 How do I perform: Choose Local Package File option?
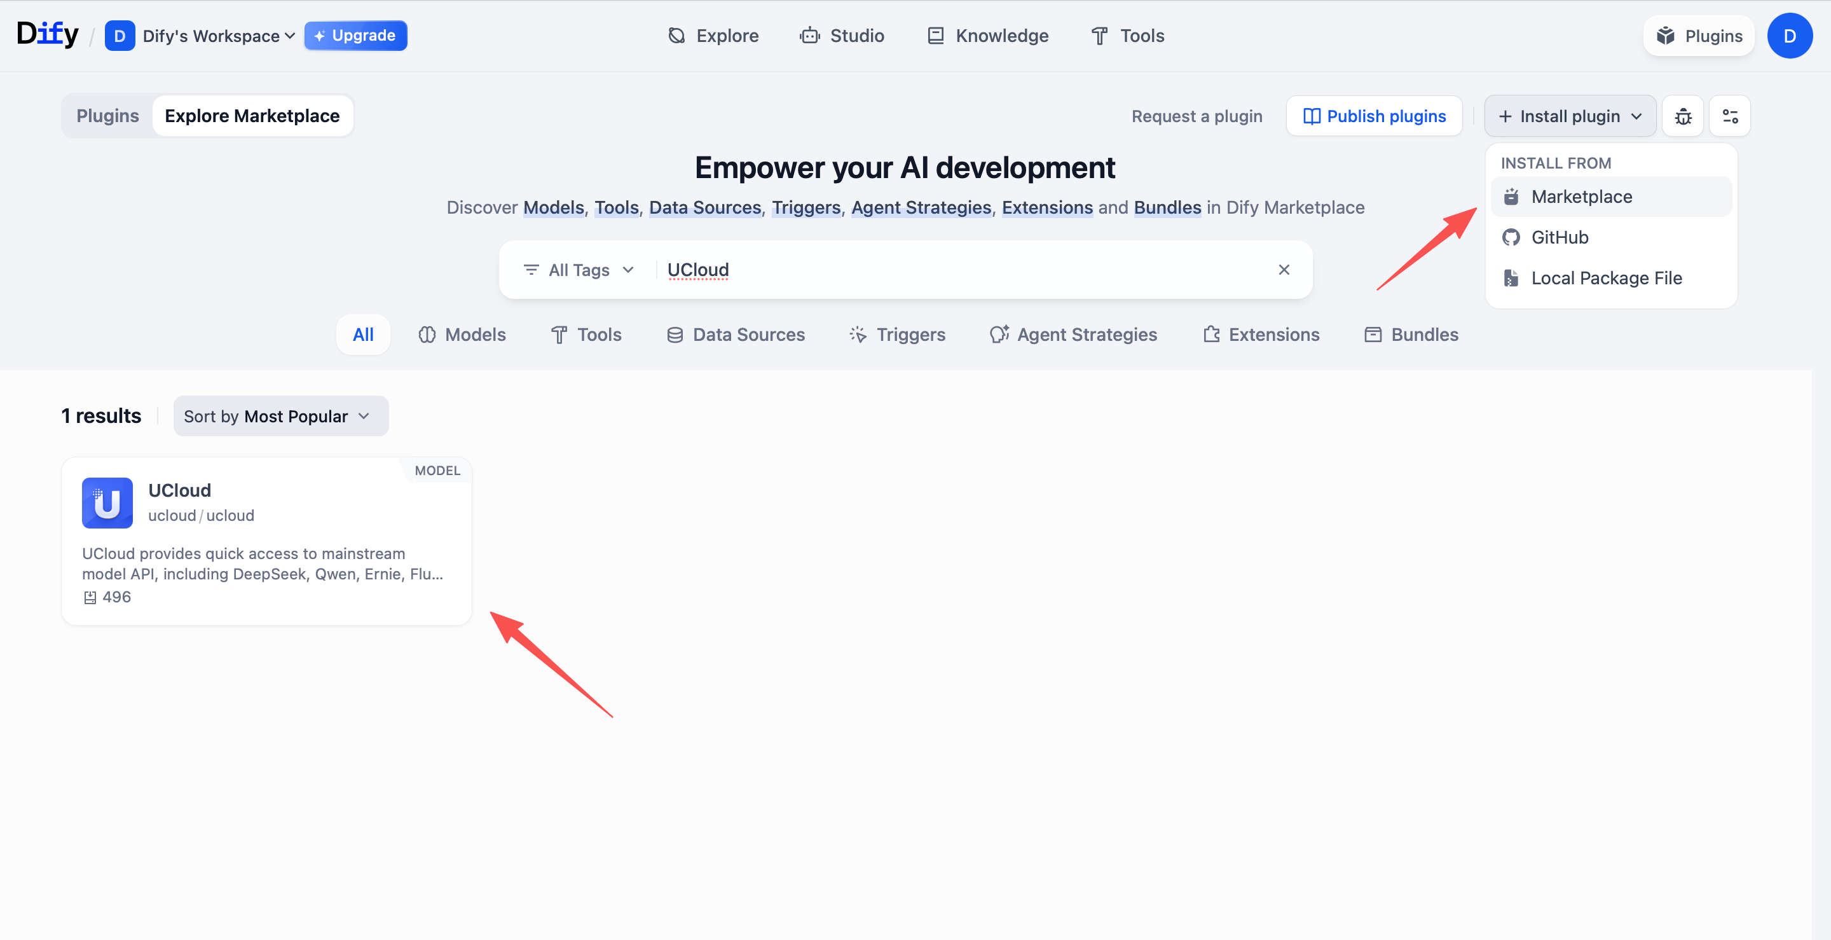[1606, 278]
